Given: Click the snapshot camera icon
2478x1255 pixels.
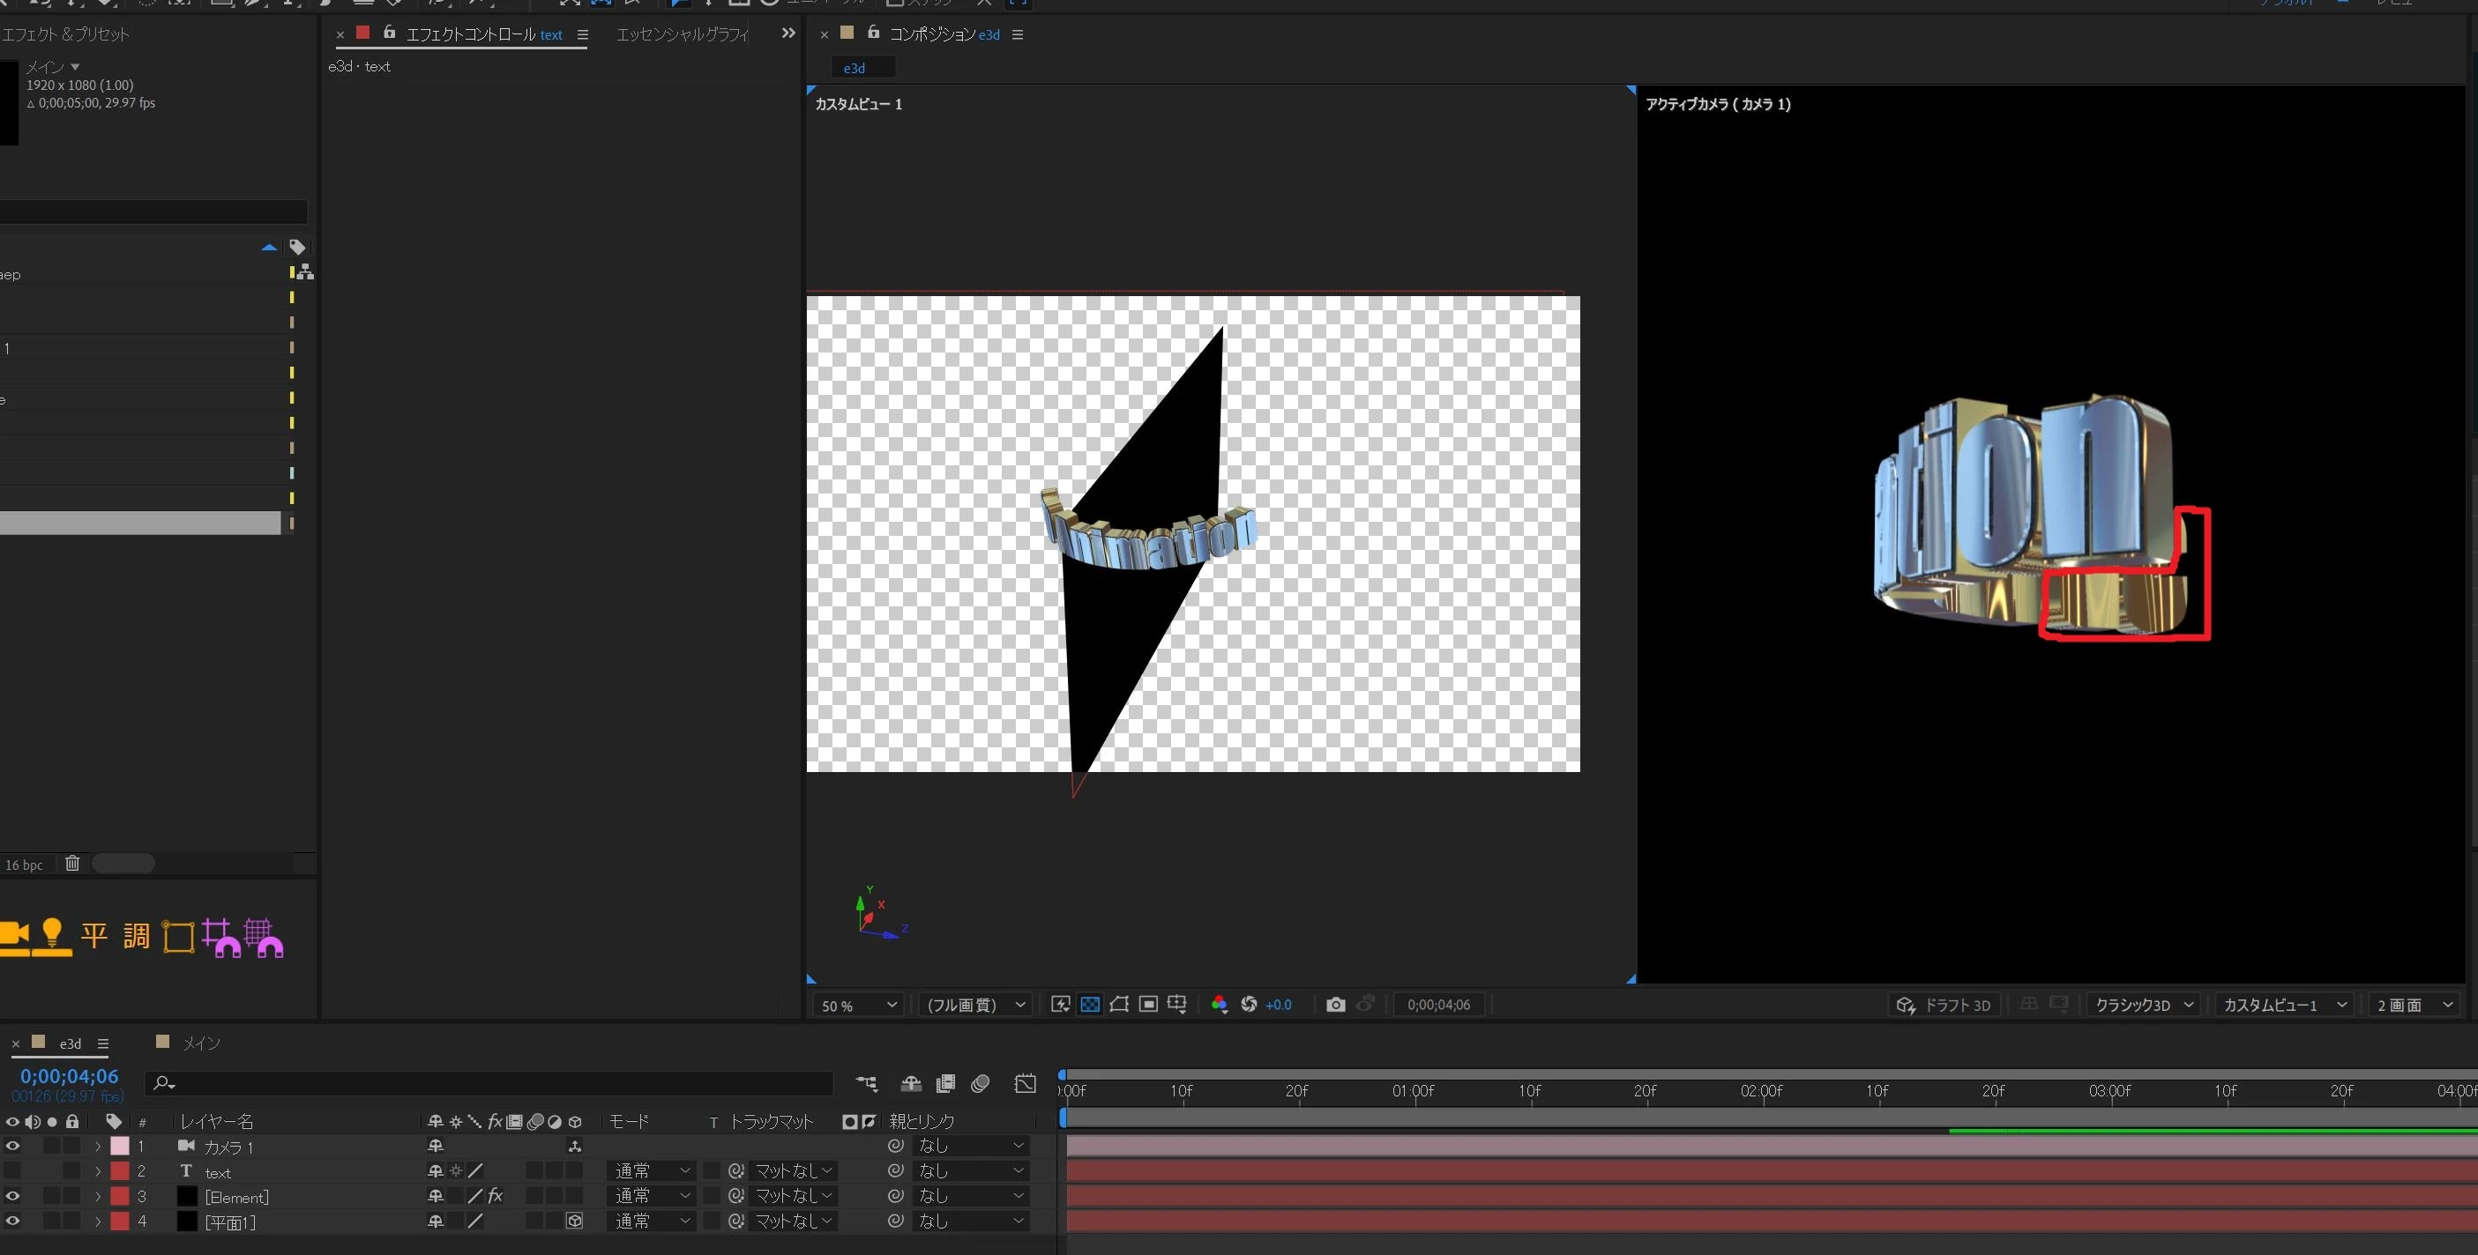Looking at the screenshot, I should 1335,1004.
